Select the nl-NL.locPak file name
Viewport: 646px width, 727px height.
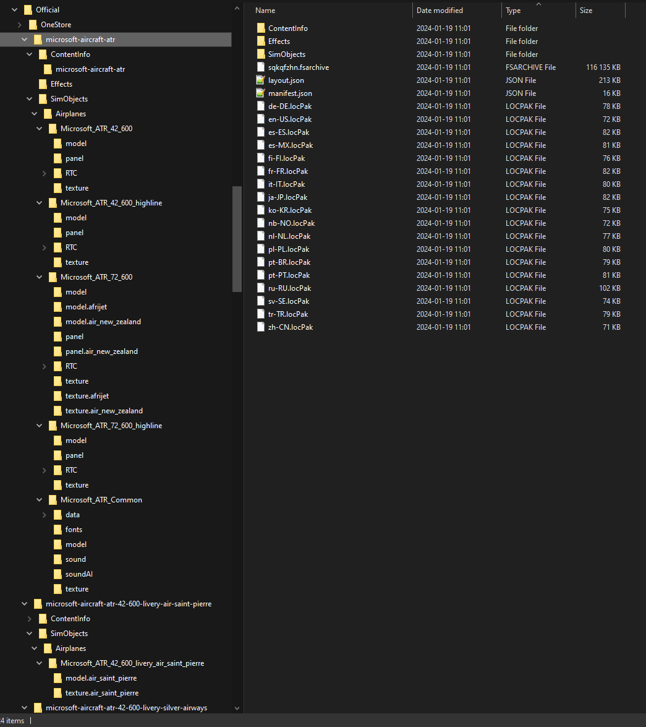point(289,236)
